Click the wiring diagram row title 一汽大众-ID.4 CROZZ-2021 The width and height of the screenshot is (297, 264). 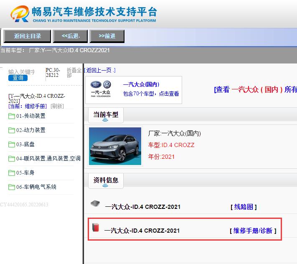[x=142, y=207]
